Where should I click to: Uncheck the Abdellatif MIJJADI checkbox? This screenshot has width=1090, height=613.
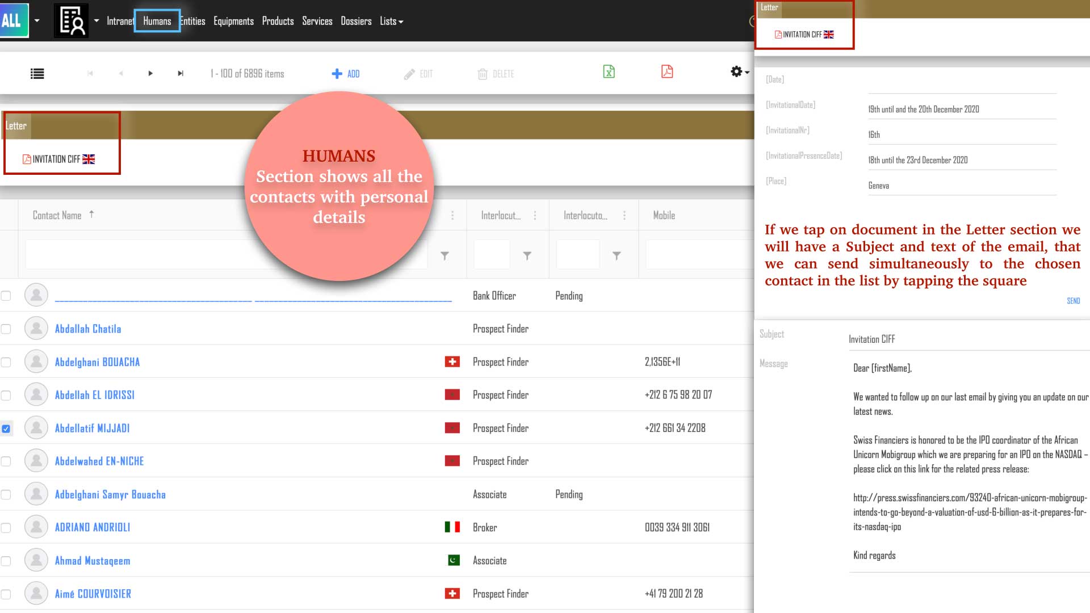point(6,429)
